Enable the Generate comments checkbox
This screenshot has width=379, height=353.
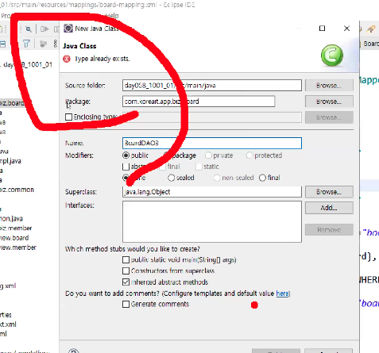126,304
